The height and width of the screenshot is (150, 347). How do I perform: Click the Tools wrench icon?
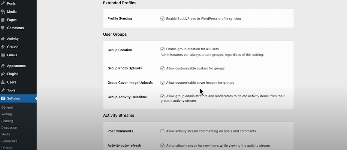3,90
